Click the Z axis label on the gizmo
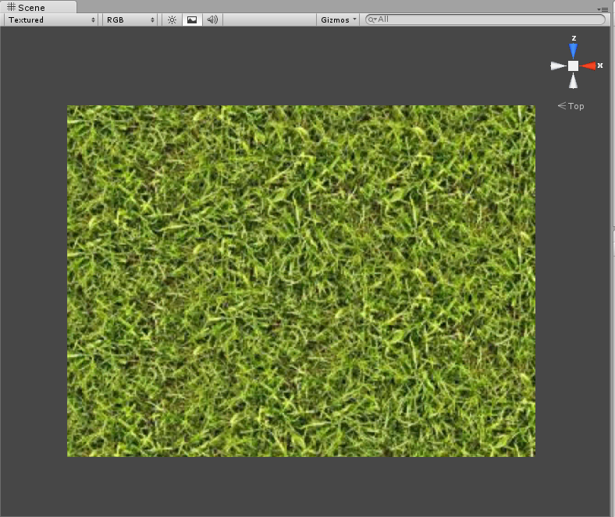 coord(574,38)
